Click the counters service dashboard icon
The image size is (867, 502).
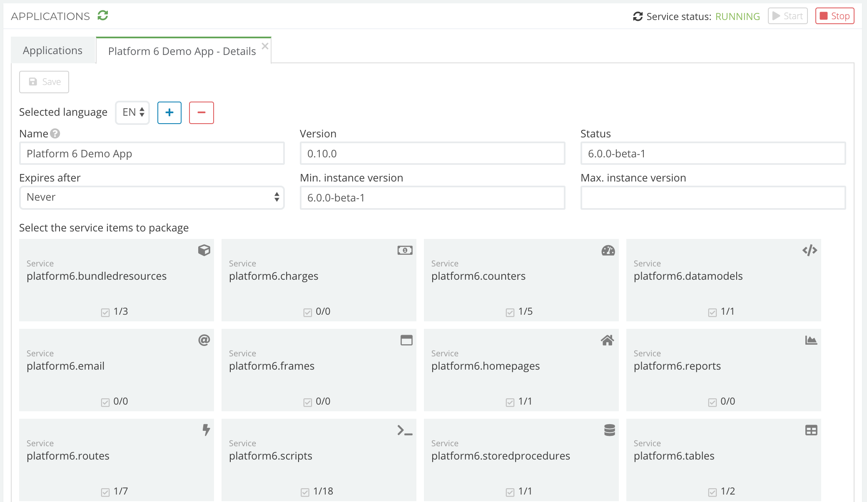(x=608, y=251)
